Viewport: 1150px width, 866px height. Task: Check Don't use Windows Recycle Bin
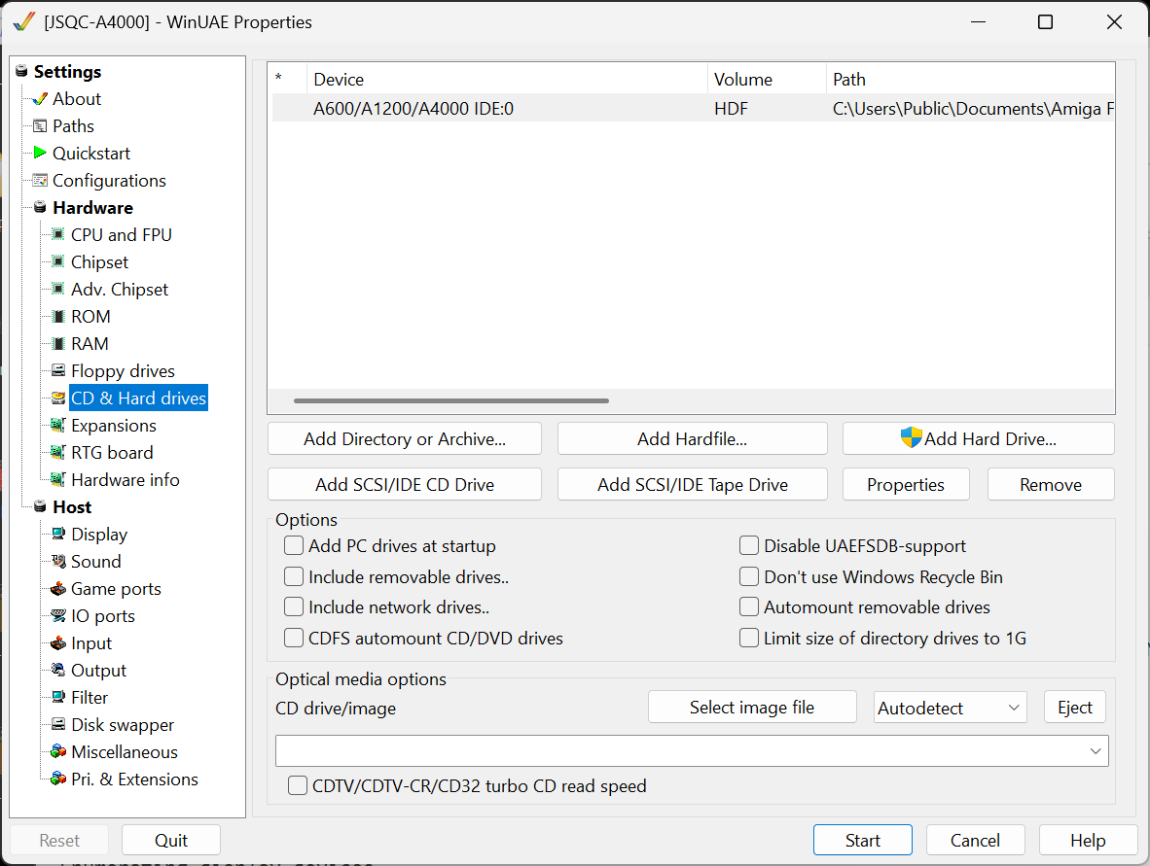tap(749, 577)
